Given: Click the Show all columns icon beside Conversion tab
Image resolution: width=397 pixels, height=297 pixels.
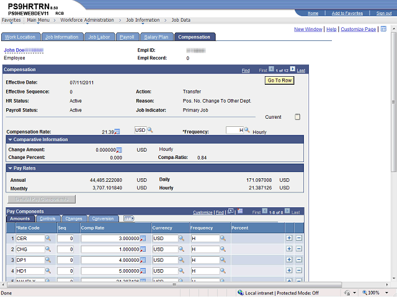Looking at the screenshot, I should pyautogui.click(x=129, y=218).
